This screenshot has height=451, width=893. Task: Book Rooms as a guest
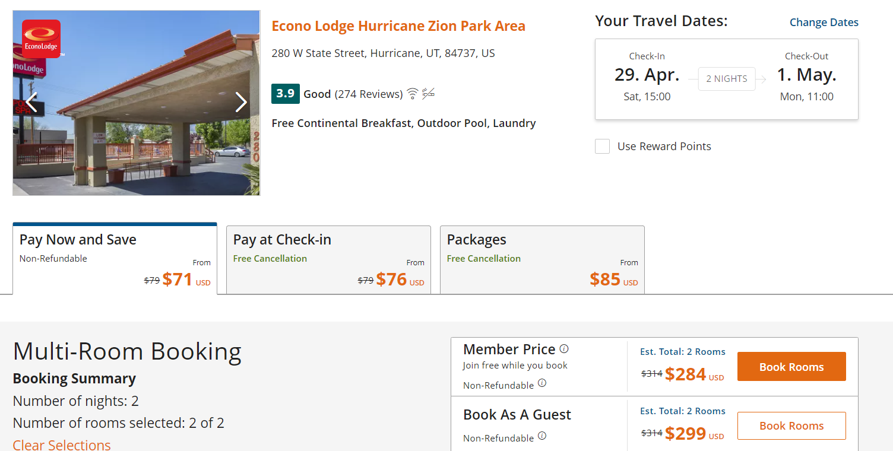click(x=791, y=425)
